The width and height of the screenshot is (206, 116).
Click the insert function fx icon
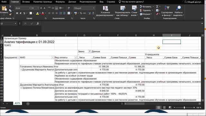point(38,24)
